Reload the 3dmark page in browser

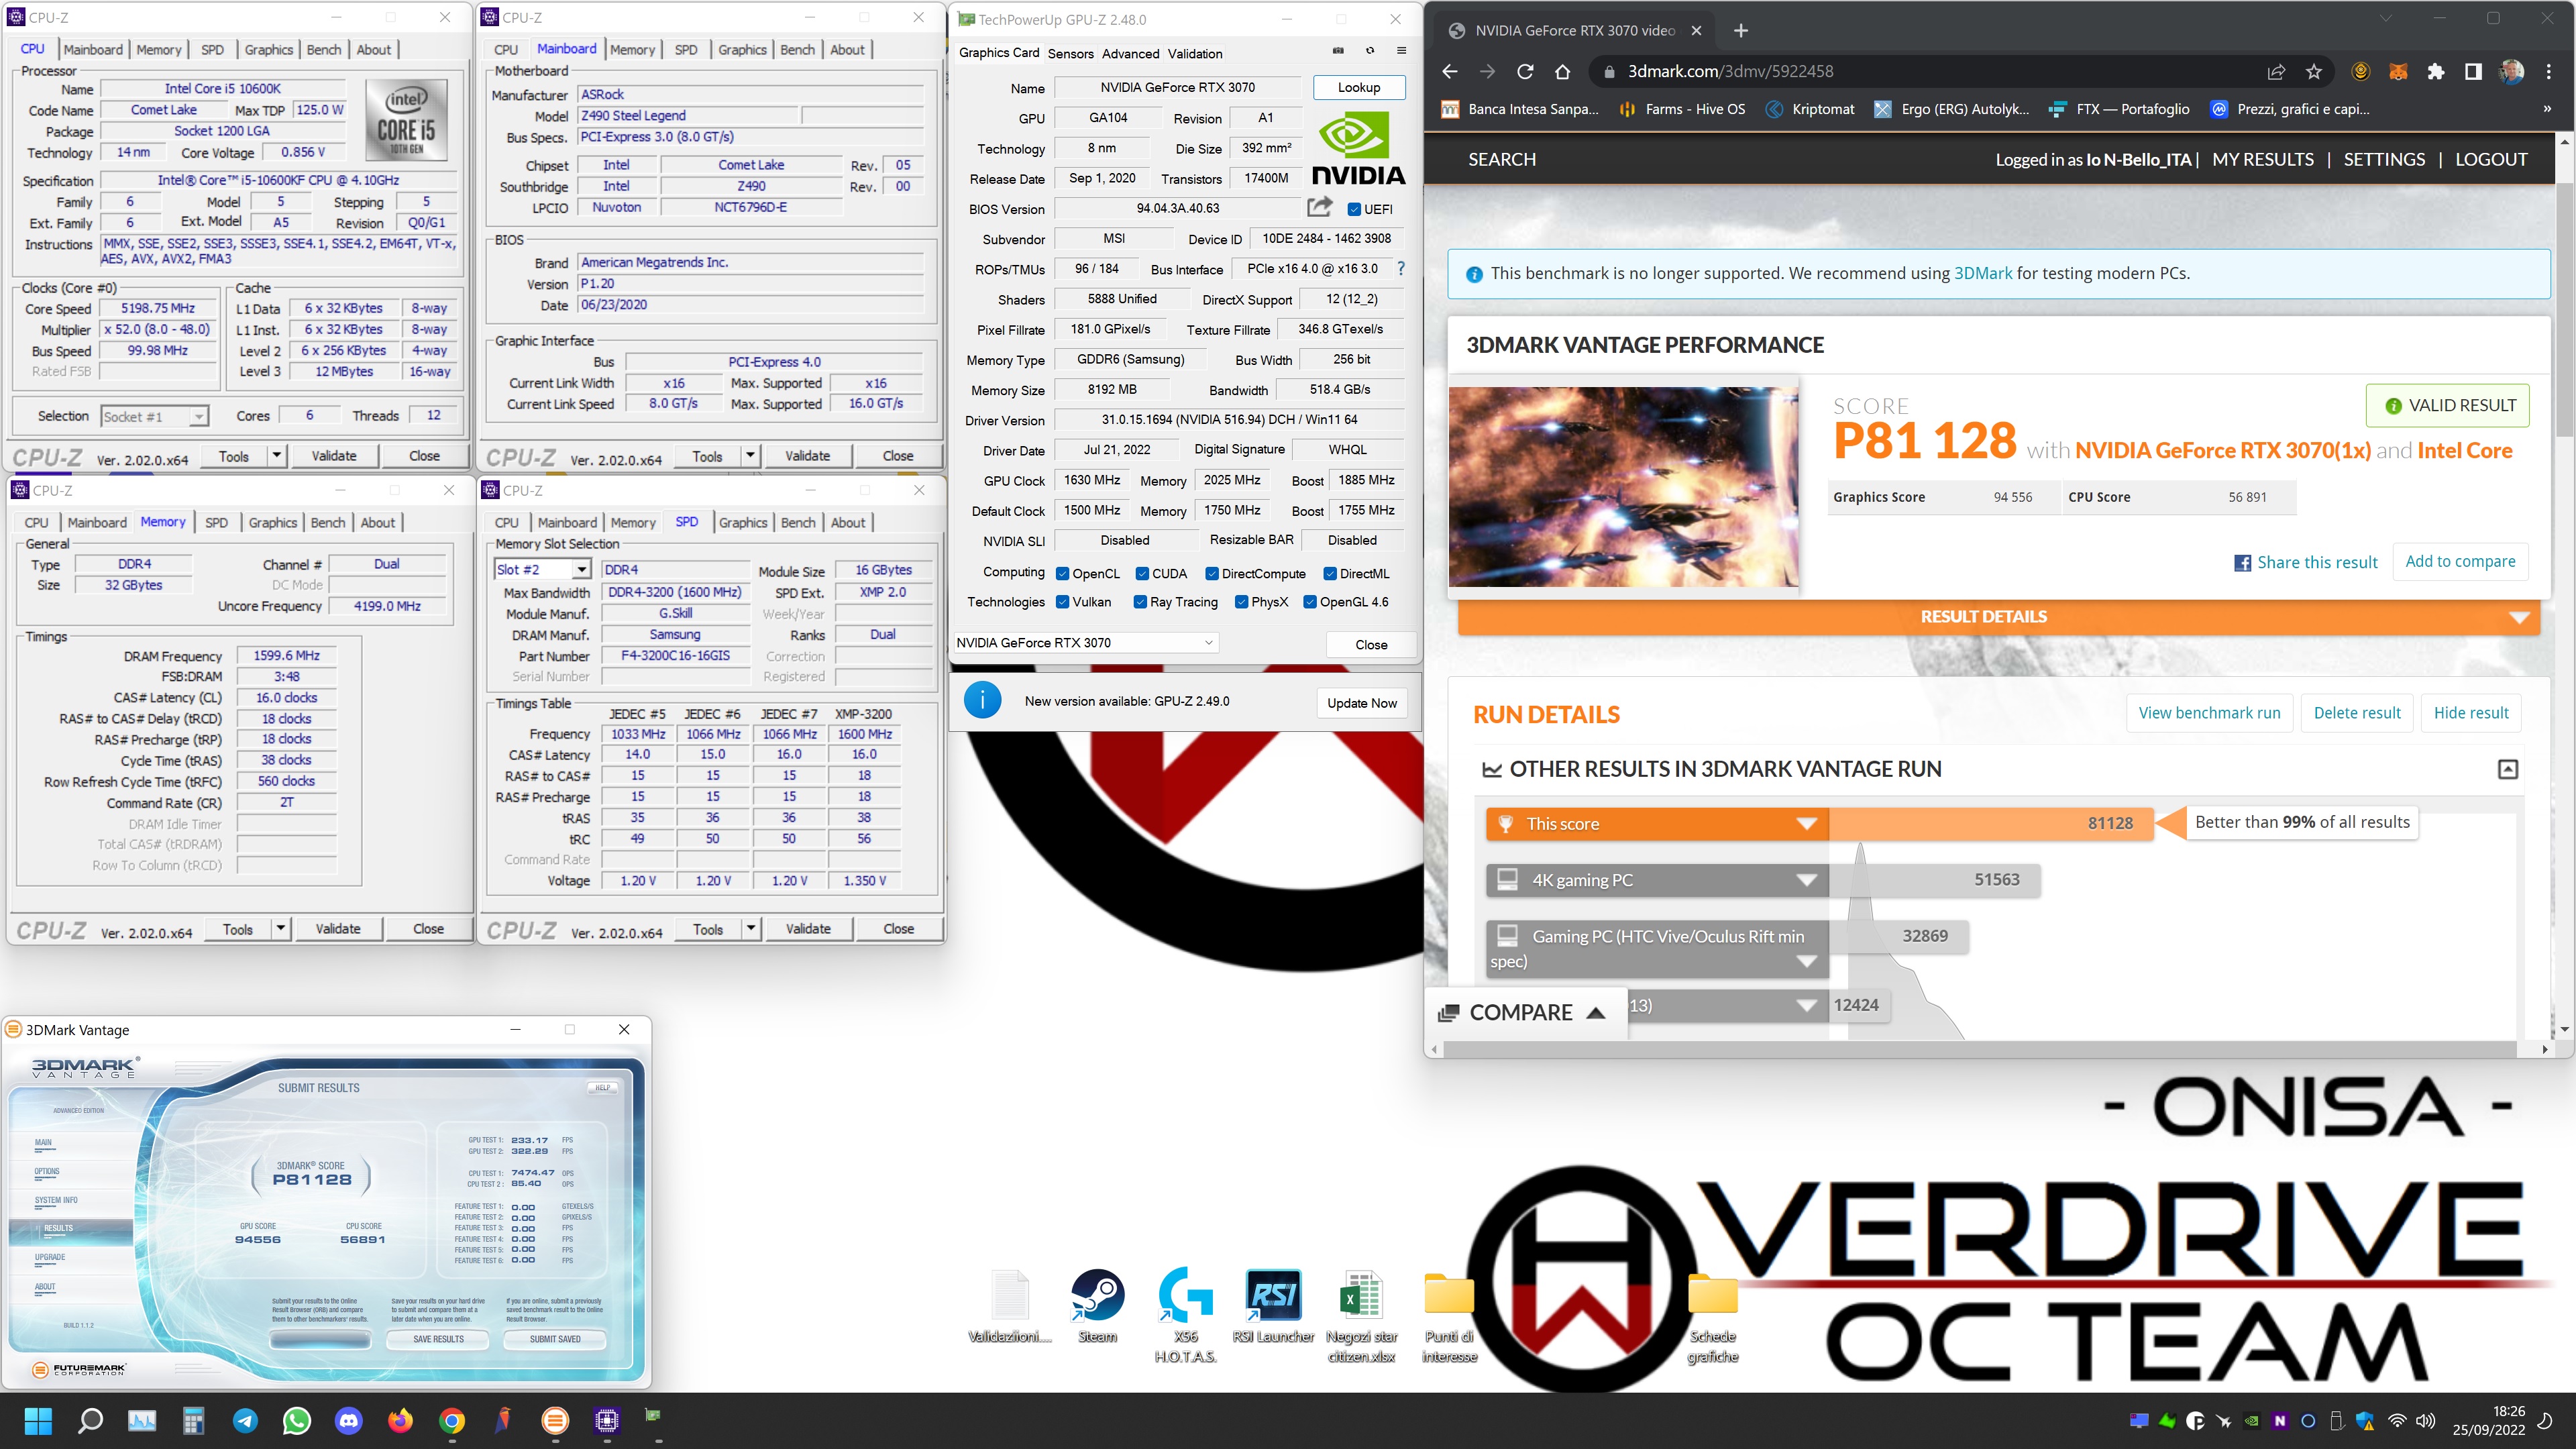(1525, 71)
